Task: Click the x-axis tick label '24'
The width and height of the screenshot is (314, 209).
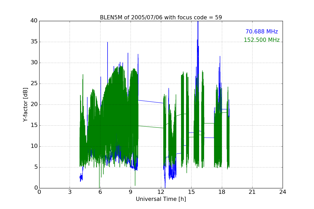Action: (283, 192)
